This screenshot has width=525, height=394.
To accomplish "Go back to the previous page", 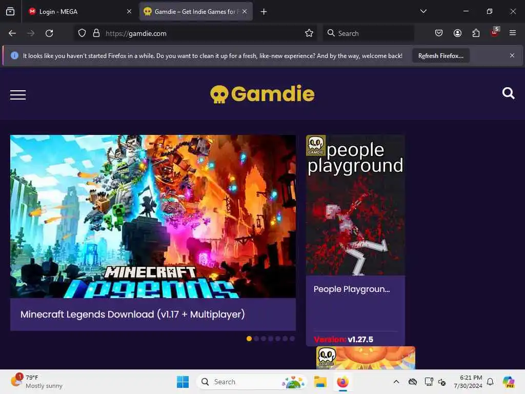I will [12, 33].
